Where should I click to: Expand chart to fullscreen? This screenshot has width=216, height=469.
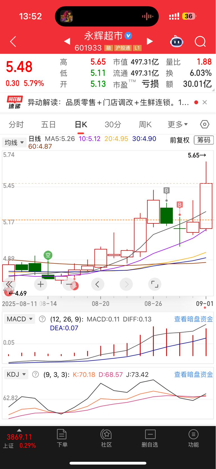pos(154,284)
